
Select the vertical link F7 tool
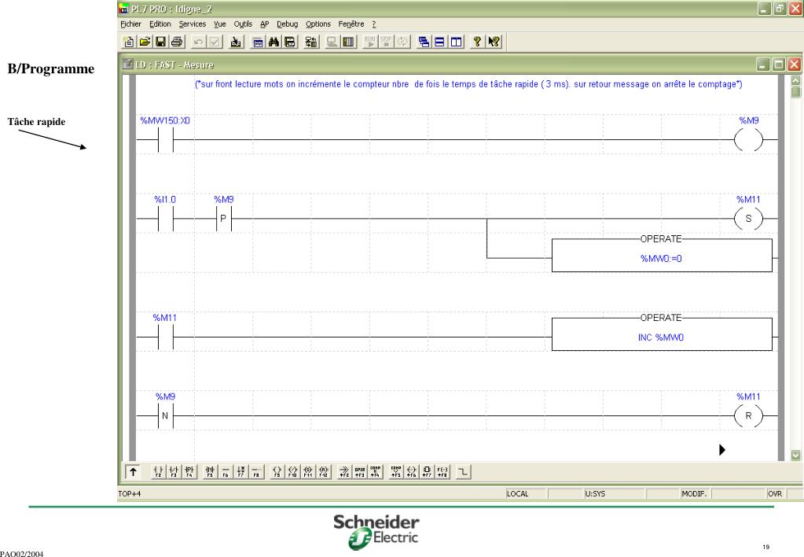point(241,472)
